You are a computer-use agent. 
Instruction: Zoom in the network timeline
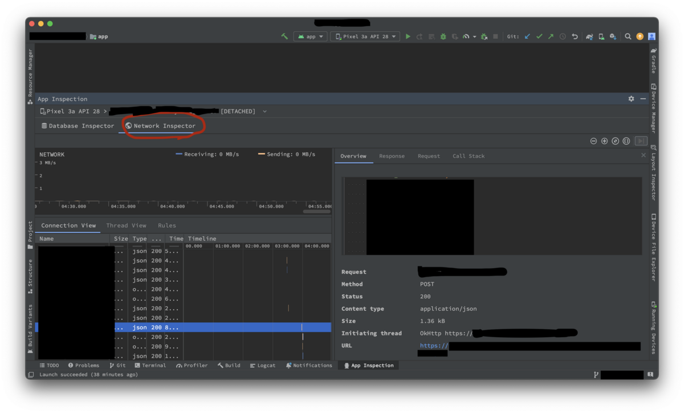(604, 141)
